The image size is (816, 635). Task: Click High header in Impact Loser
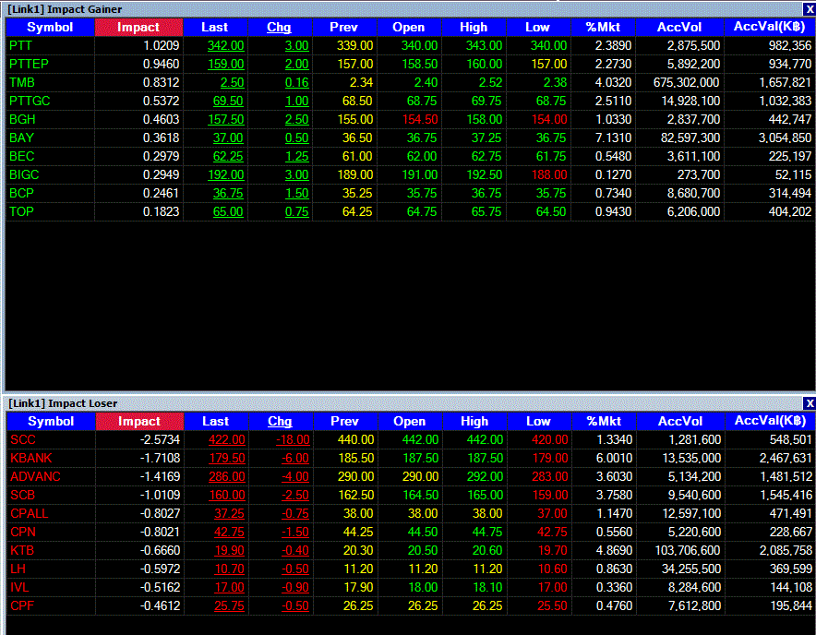[474, 422]
